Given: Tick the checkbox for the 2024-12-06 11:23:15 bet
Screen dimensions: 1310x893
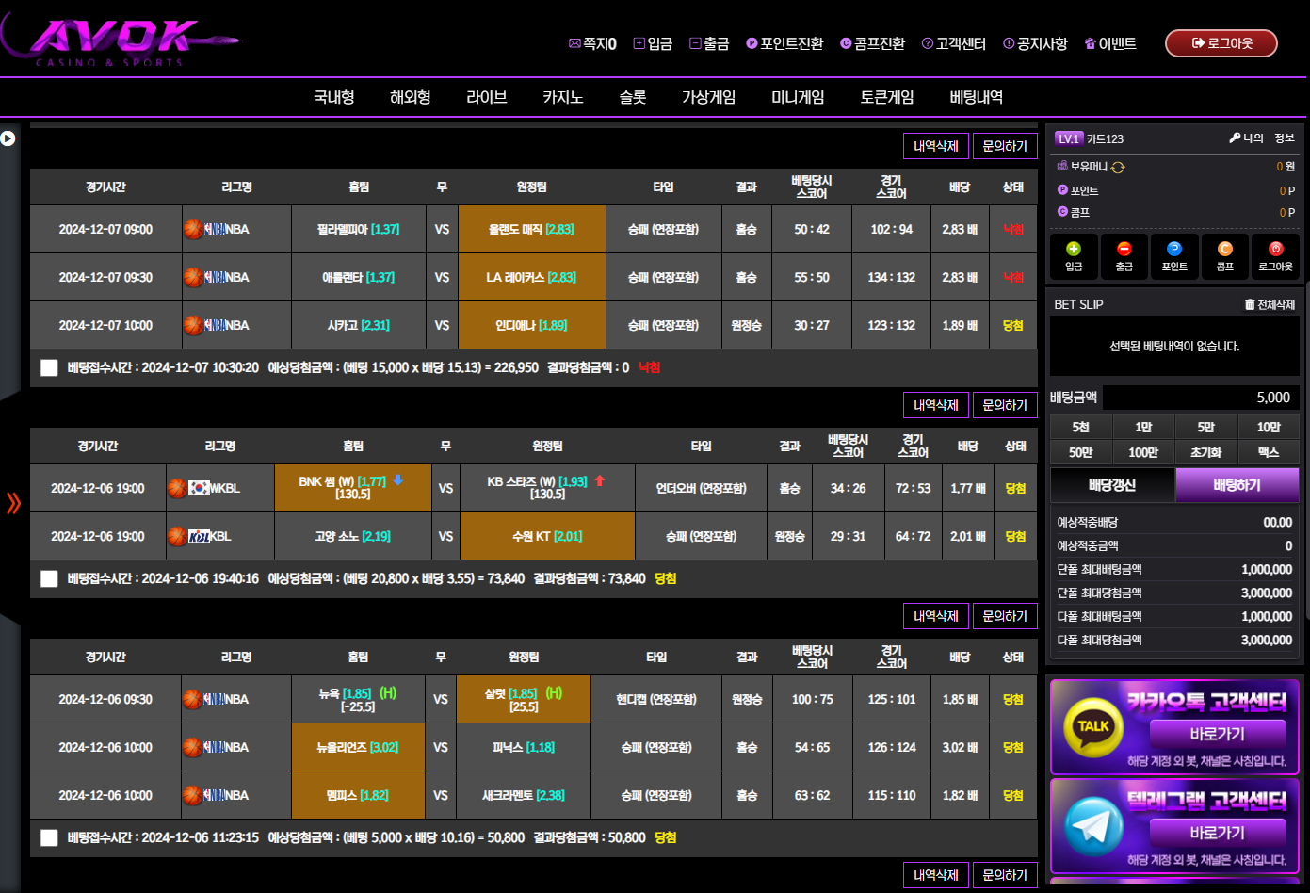Looking at the screenshot, I should tap(49, 837).
